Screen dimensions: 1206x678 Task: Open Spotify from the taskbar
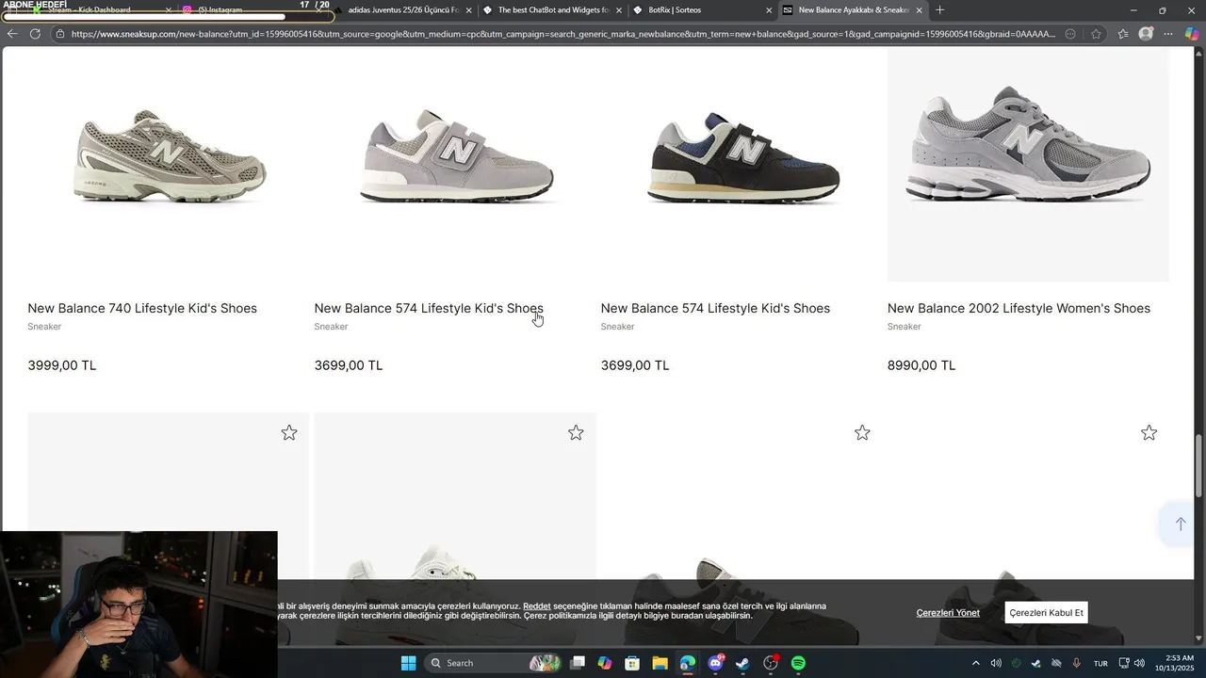[798, 663]
